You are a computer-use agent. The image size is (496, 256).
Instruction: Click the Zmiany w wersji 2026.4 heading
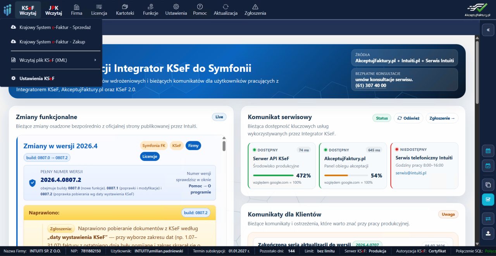click(60, 146)
